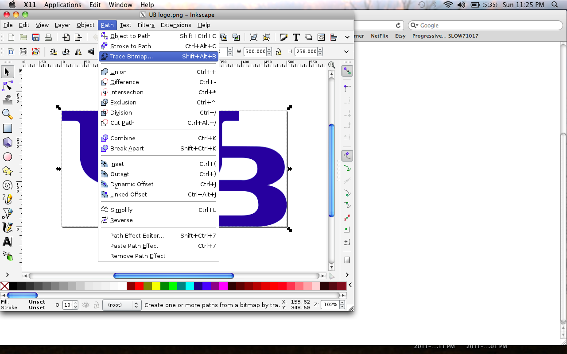Toggle current layer lock in status bar

[x=96, y=305]
